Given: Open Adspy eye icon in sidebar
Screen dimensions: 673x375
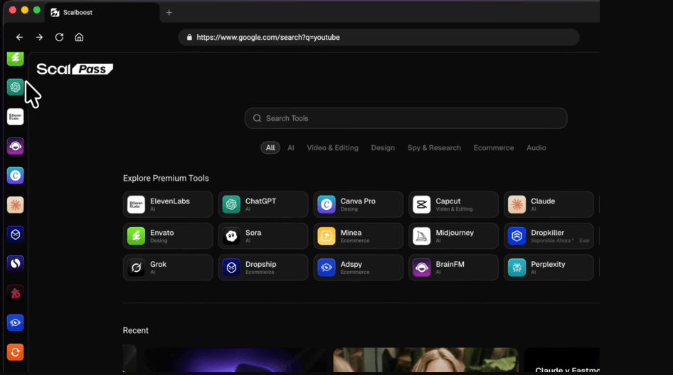Looking at the screenshot, I should pyautogui.click(x=16, y=322).
